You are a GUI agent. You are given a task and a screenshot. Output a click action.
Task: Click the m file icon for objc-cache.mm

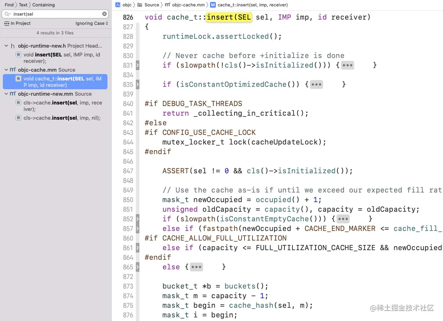coord(13,70)
